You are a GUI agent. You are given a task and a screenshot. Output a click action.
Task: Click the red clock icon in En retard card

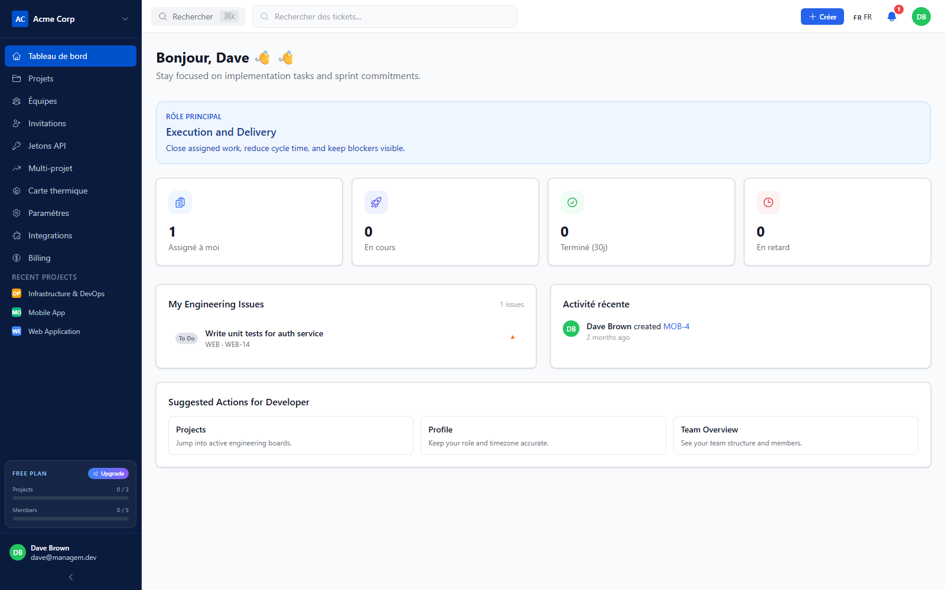tap(768, 202)
